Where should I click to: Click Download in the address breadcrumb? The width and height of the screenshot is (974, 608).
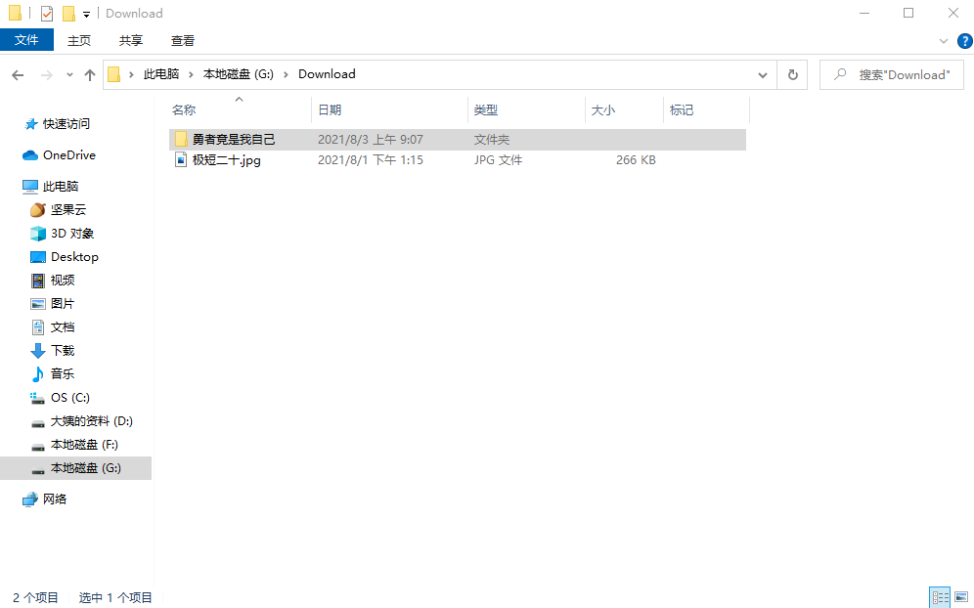[x=327, y=74]
